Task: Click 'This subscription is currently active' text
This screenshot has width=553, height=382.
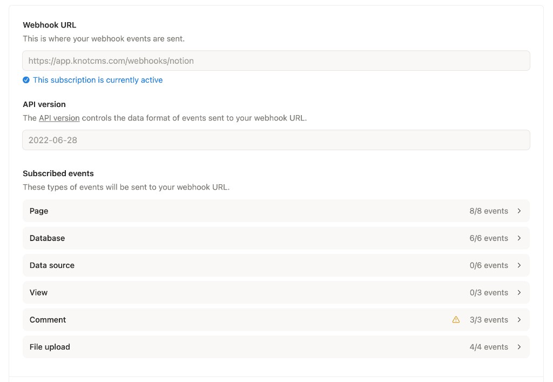Action: point(98,80)
